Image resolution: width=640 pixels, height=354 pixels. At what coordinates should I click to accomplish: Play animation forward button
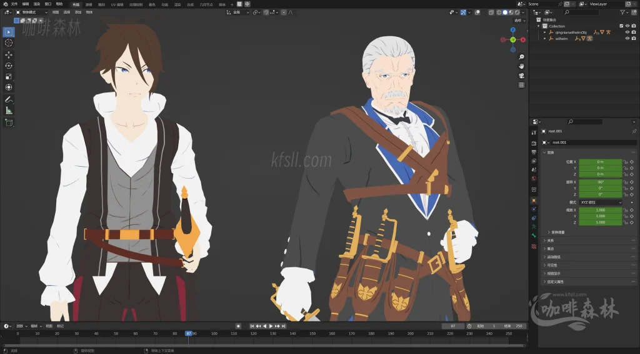coord(271,326)
